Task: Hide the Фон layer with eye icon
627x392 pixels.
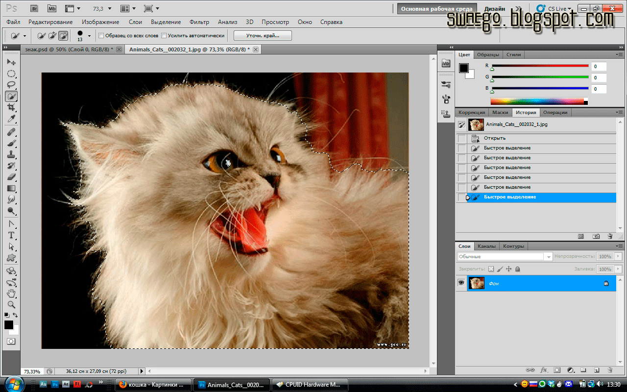Action: point(461,283)
